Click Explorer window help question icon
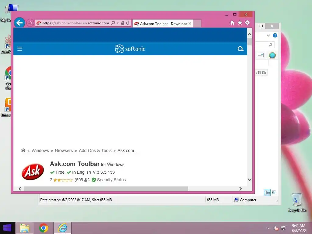The height and width of the screenshot is (234, 312). (275, 35)
